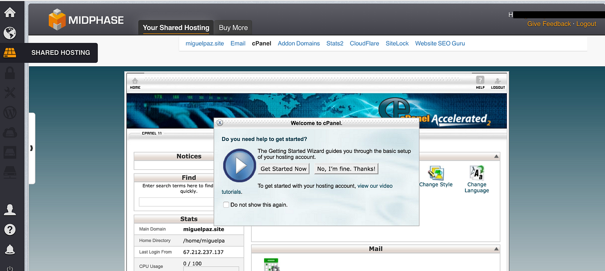Open the Email menu item
This screenshot has height=271, width=605.
[x=238, y=44]
